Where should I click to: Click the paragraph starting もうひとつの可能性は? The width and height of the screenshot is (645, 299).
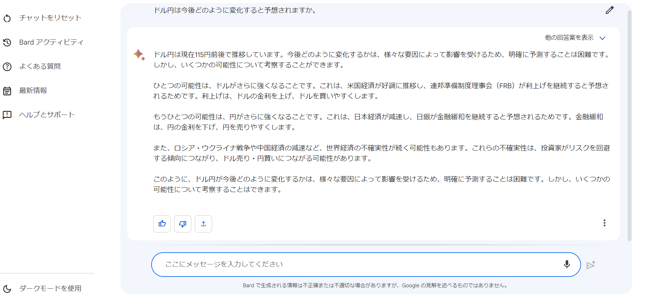(378, 122)
